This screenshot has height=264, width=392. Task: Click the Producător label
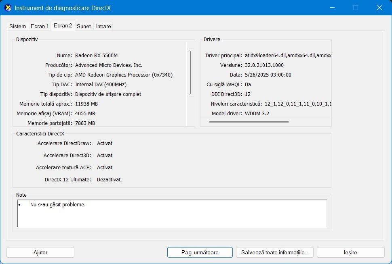tap(59, 65)
